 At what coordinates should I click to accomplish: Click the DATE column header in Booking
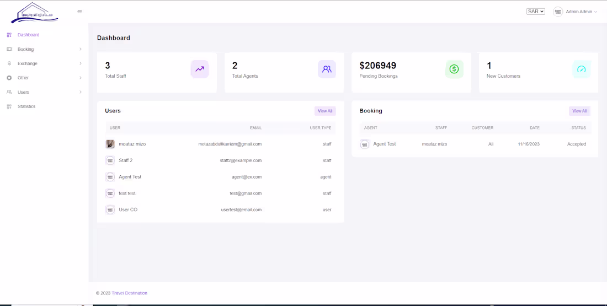[x=535, y=128]
